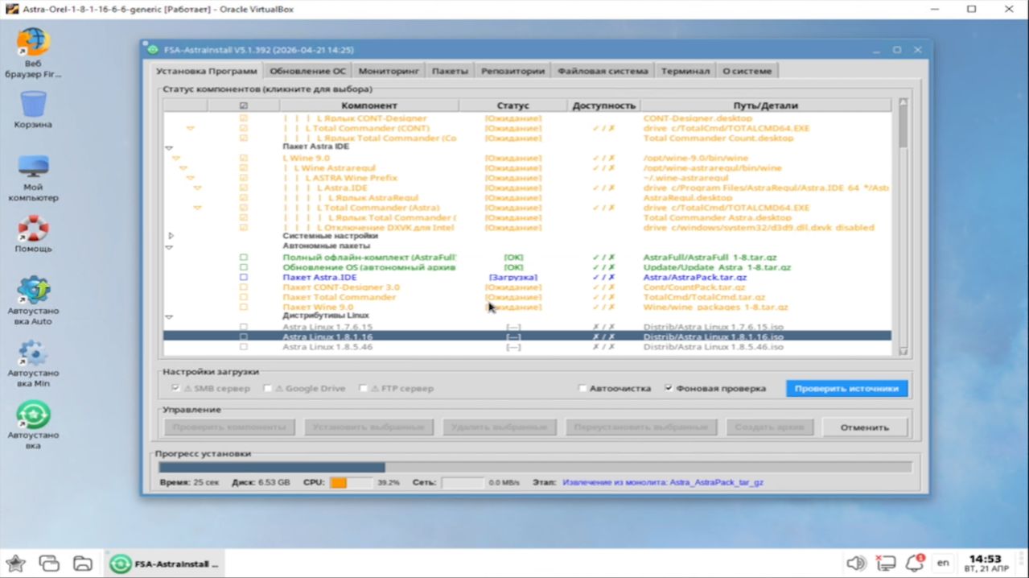Click the en keyboard layout indicator
Screen dimensions: 1029x578
pos(944,563)
